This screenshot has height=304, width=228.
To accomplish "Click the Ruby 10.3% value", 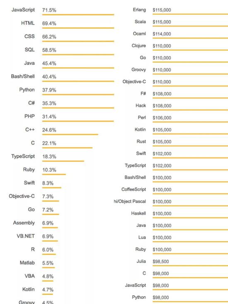I will (x=49, y=170).
